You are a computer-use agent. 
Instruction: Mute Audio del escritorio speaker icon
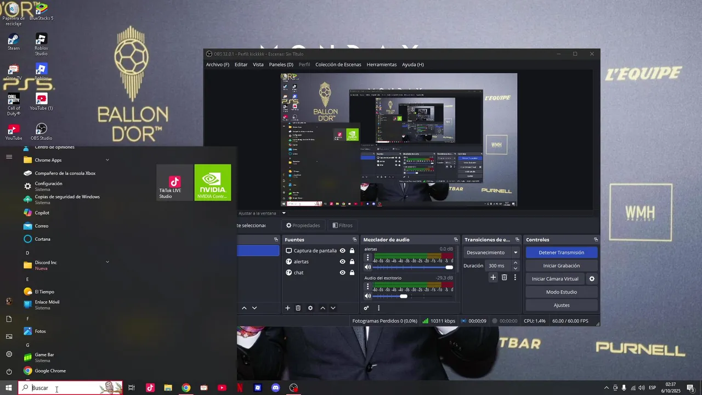point(368,296)
